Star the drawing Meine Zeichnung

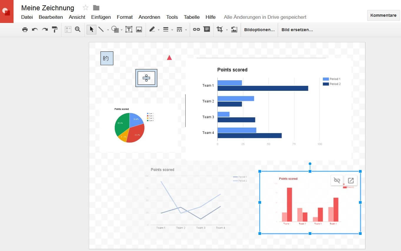click(86, 8)
